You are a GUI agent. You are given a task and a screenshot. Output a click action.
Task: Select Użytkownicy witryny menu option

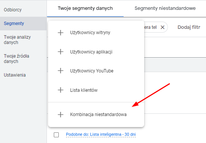96,33
